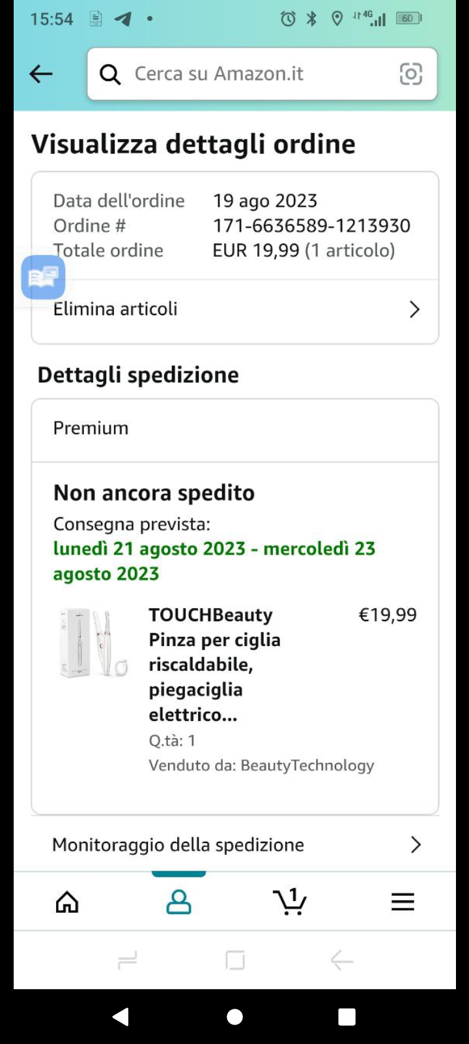Tap the magnifying glass search icon
Image resolution: width=469 pixels, height=1044 pixels.
pos(110,74)
